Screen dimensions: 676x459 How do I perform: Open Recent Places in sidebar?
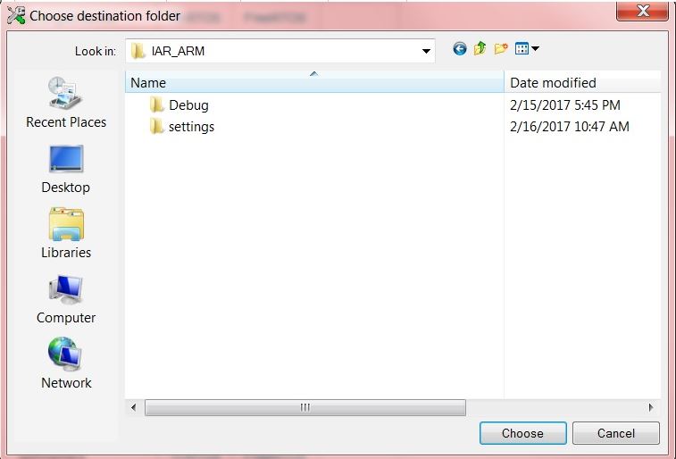pyautogui.click(x=66, y=103)
